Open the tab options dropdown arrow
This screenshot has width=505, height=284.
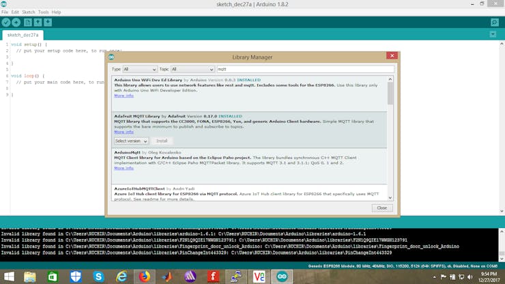(493, 34)
